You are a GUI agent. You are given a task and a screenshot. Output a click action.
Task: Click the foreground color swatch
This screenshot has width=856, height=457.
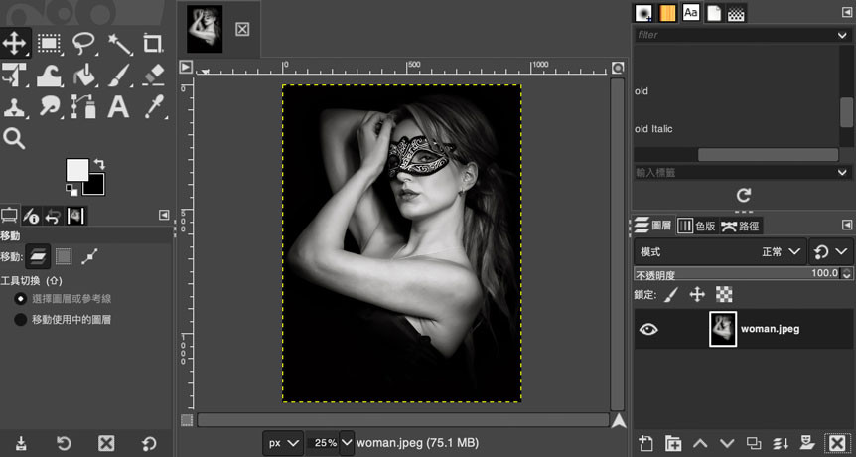(x=77, y=170)
